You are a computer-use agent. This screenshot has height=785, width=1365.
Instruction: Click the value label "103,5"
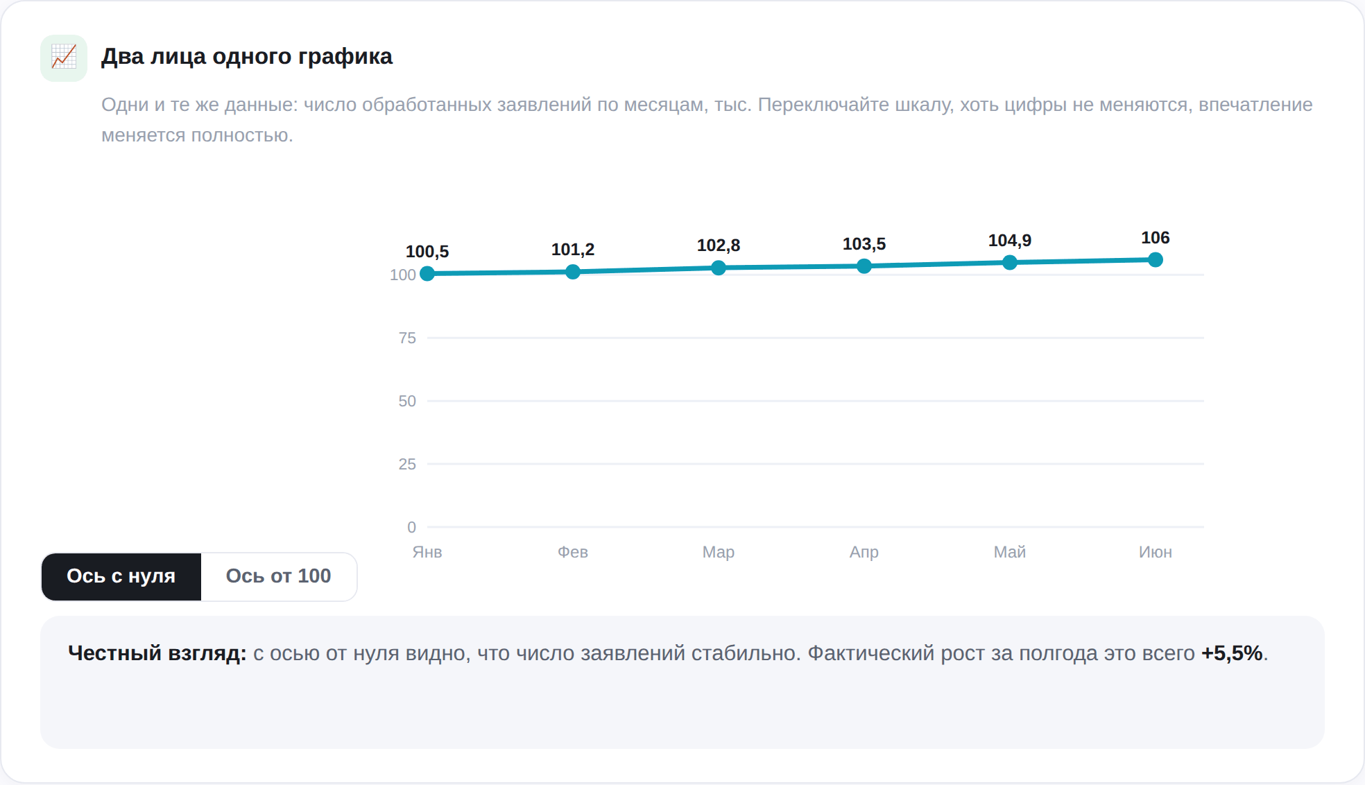[864, 244]
